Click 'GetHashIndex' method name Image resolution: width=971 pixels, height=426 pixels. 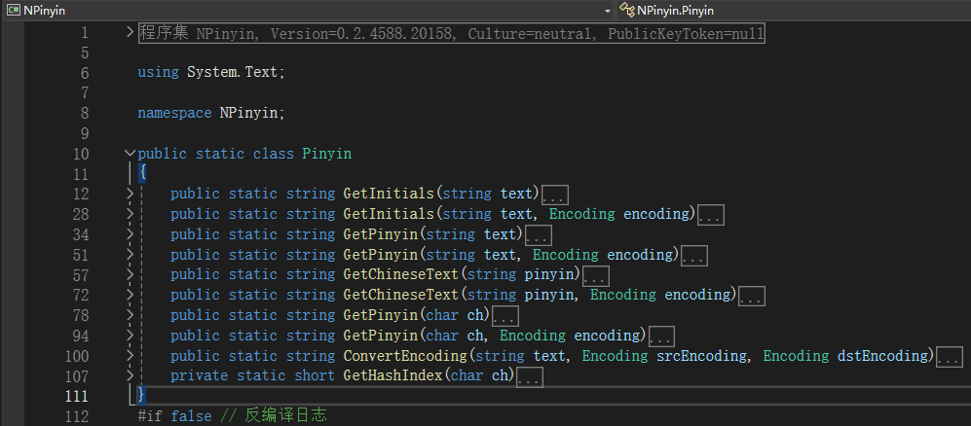click(393, 375)
